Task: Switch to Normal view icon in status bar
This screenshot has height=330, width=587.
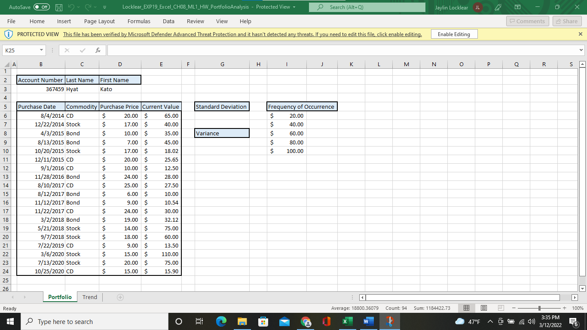Action: [x=467, y=308]
